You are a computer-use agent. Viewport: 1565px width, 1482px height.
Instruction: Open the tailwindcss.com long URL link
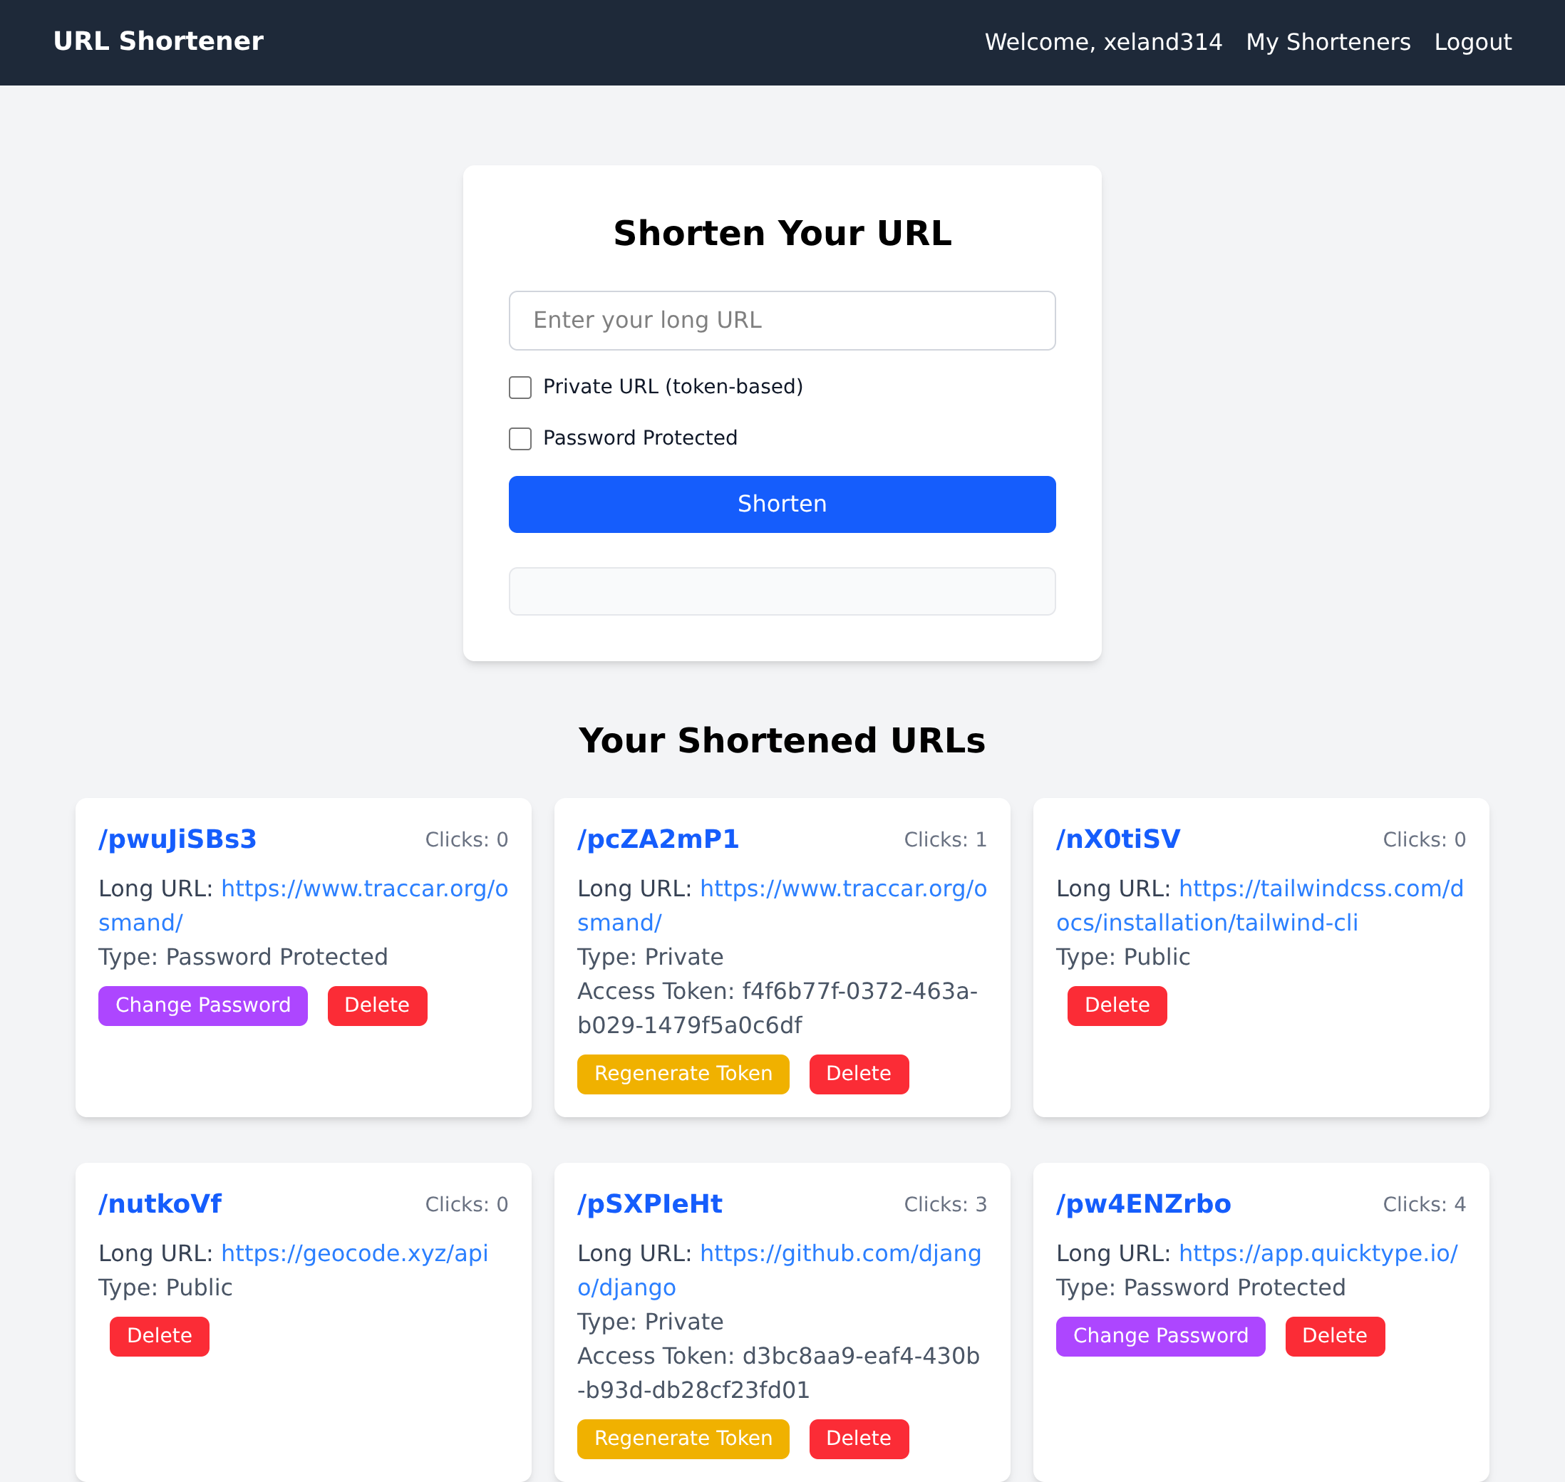(x=1260, y=906)
